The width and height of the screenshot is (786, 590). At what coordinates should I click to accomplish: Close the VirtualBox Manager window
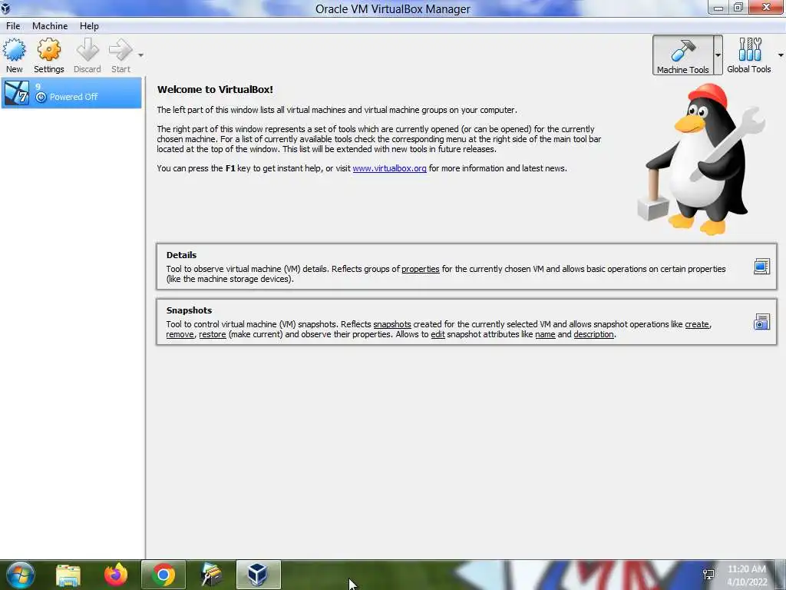[x=766, y=8]
